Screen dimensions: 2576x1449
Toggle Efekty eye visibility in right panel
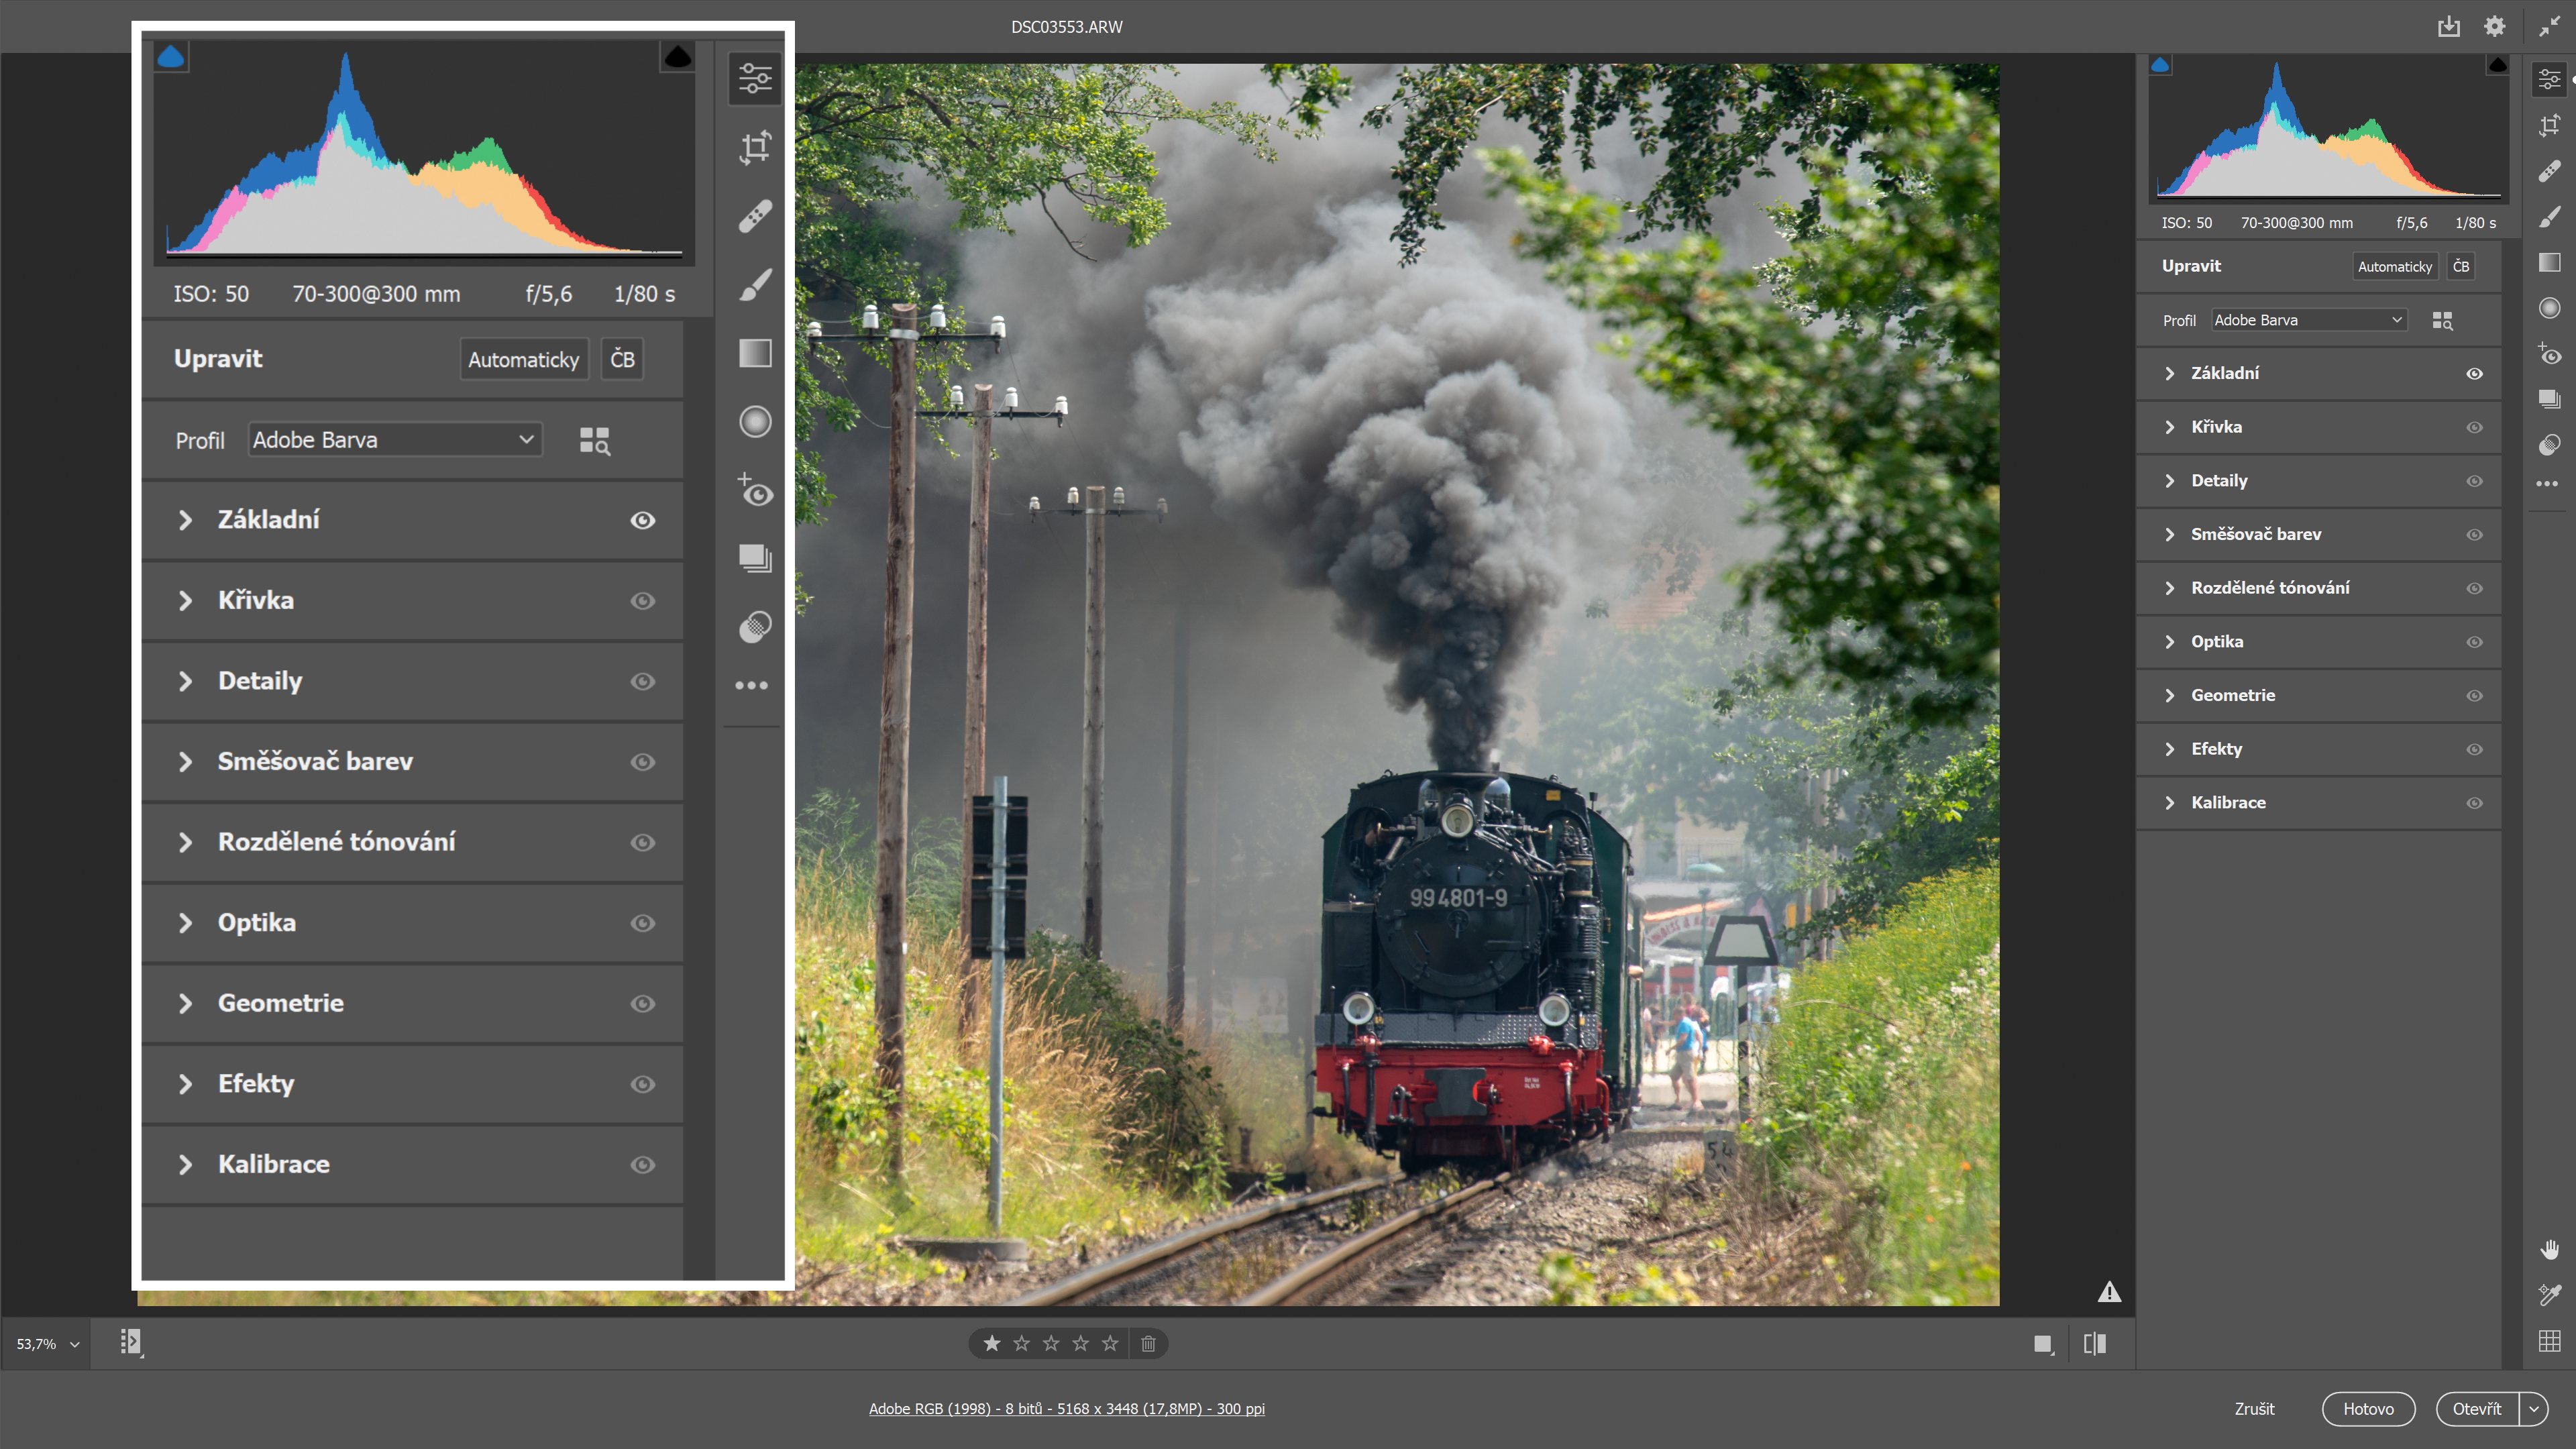(2475, 749)
